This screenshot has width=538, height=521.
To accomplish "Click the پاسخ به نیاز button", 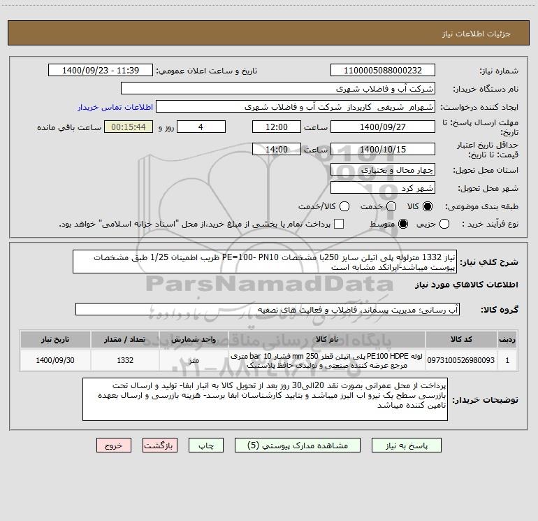I will (x=407, y=445).
